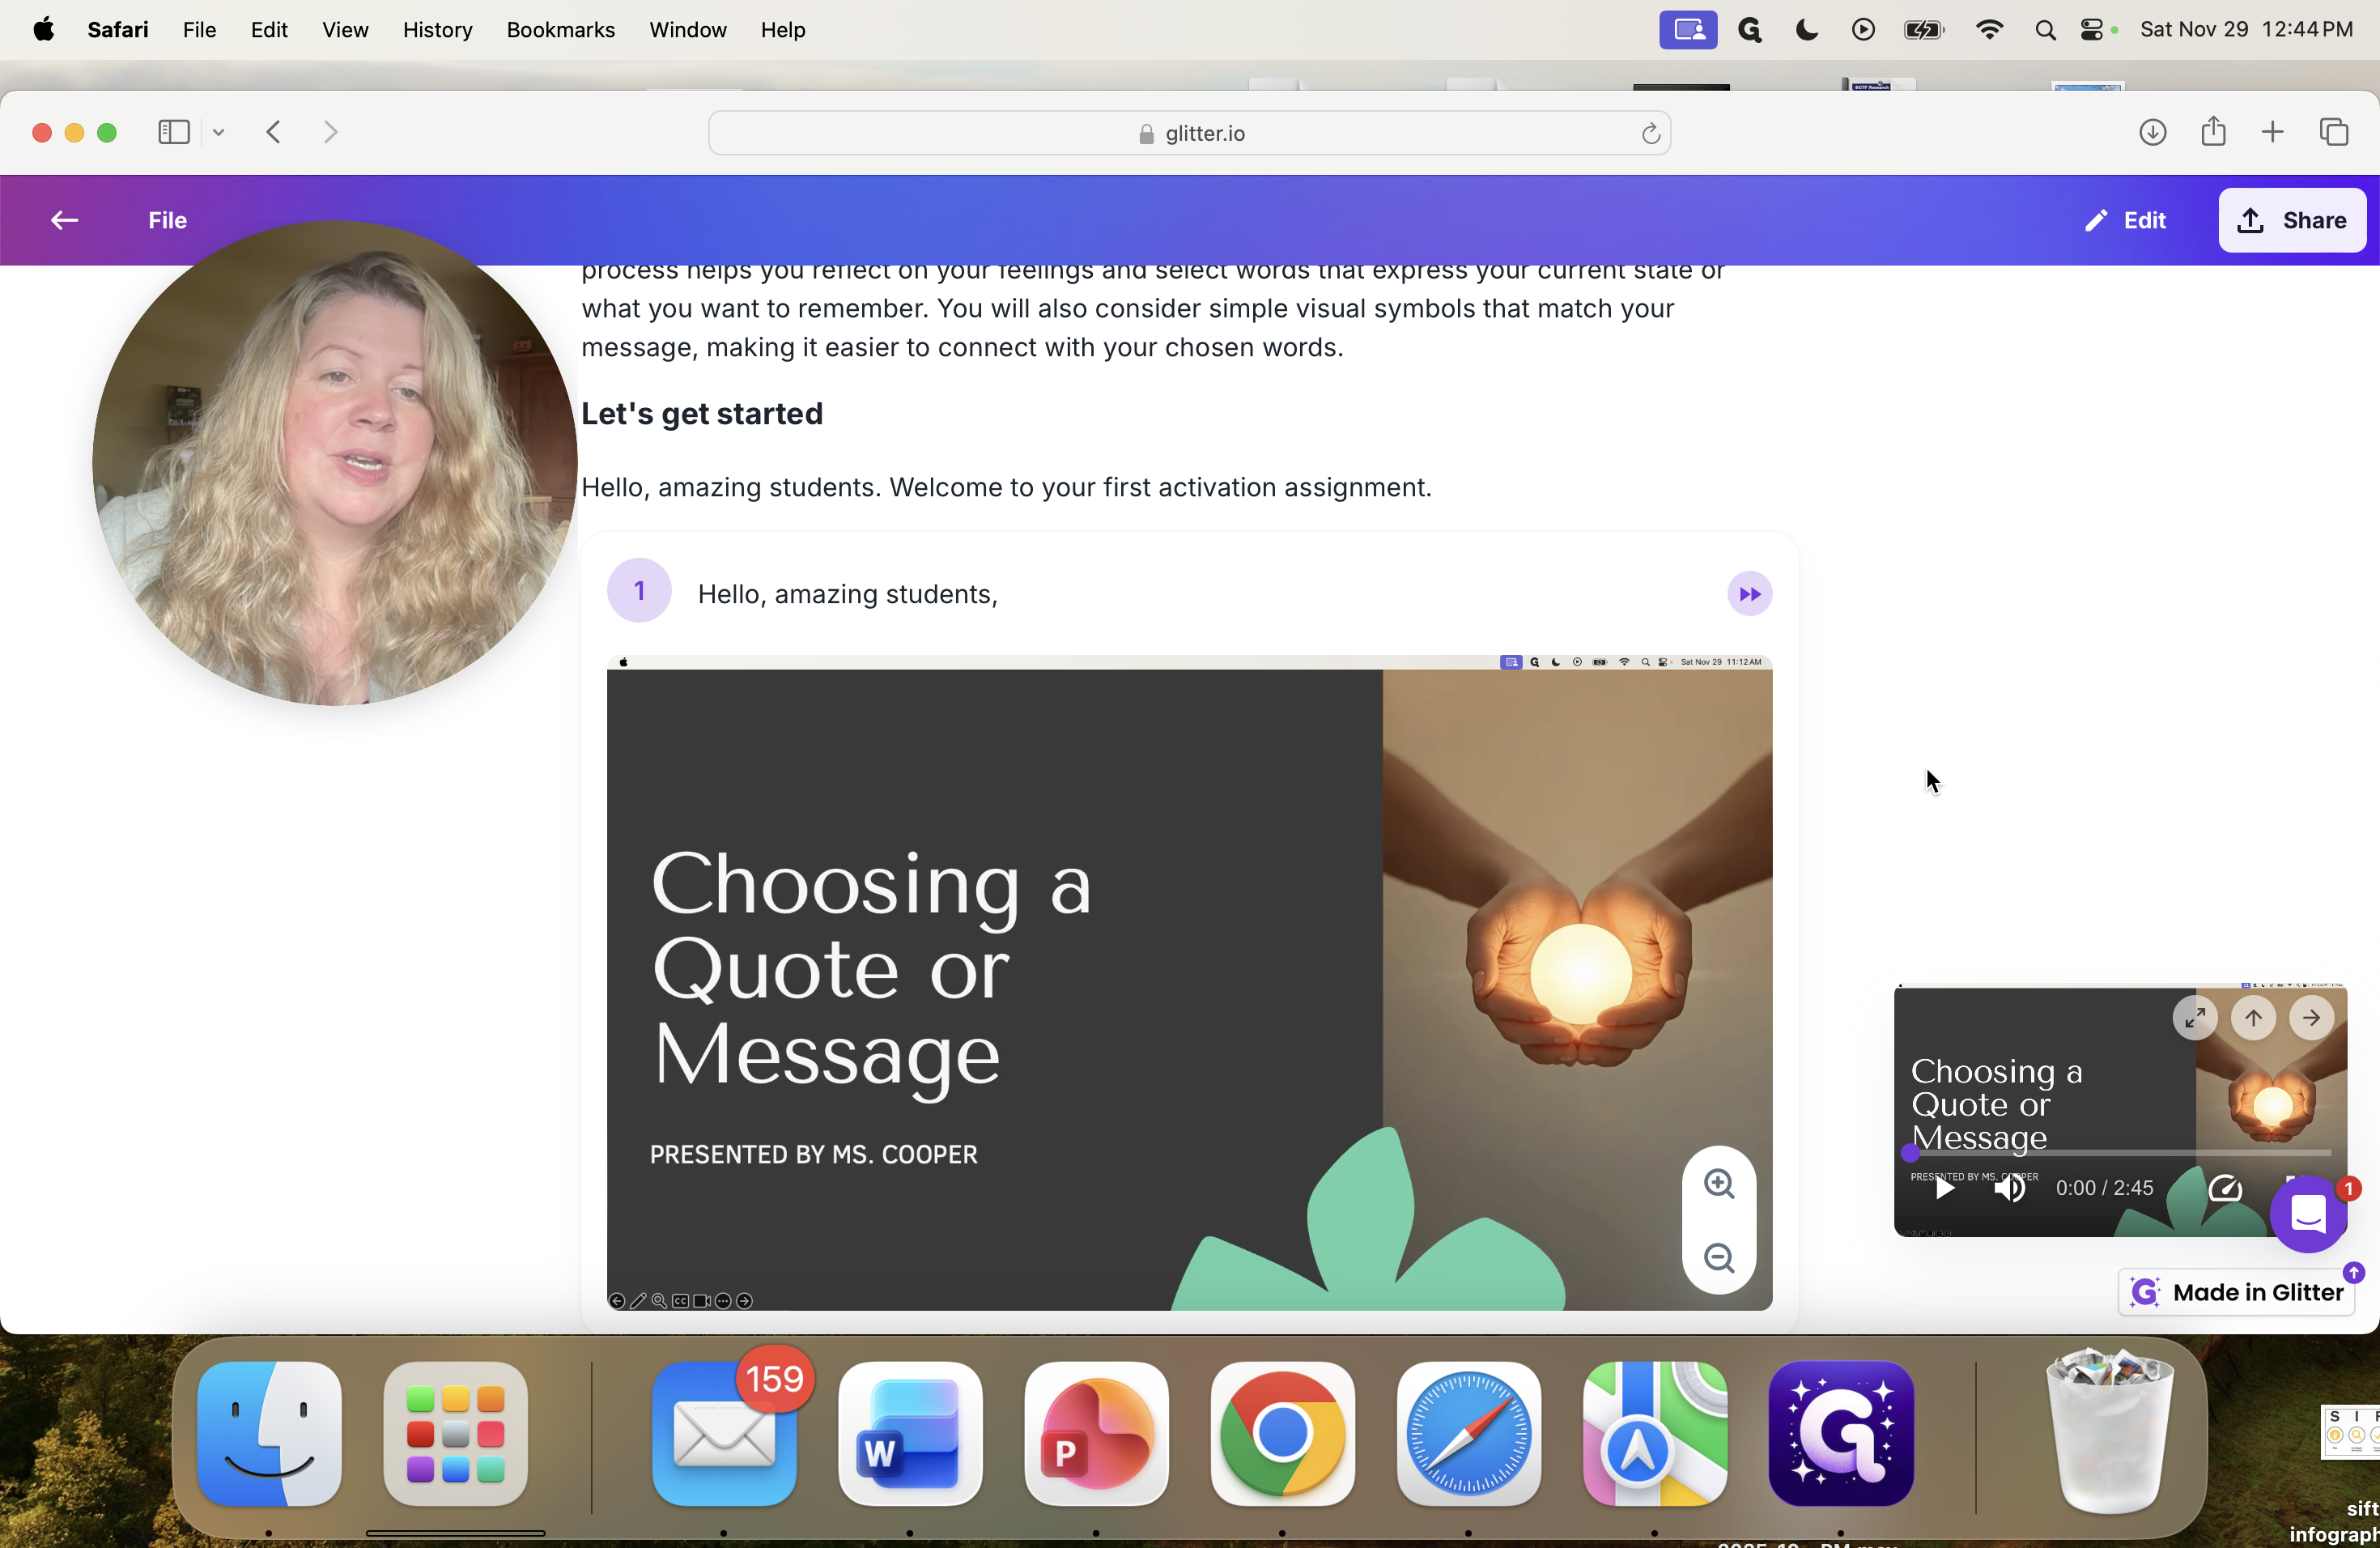Expand the Safari sidebar dropdown chevron
The height and width of the screenshot is (1548, 2380).
pyautogui.click(x=218, y=132)
